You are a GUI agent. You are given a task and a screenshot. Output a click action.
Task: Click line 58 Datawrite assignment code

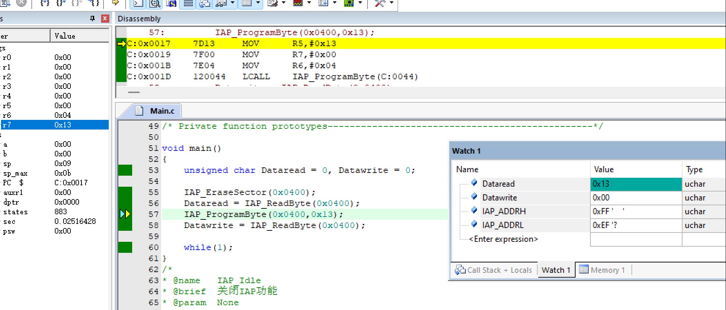(x=274, y=225)
